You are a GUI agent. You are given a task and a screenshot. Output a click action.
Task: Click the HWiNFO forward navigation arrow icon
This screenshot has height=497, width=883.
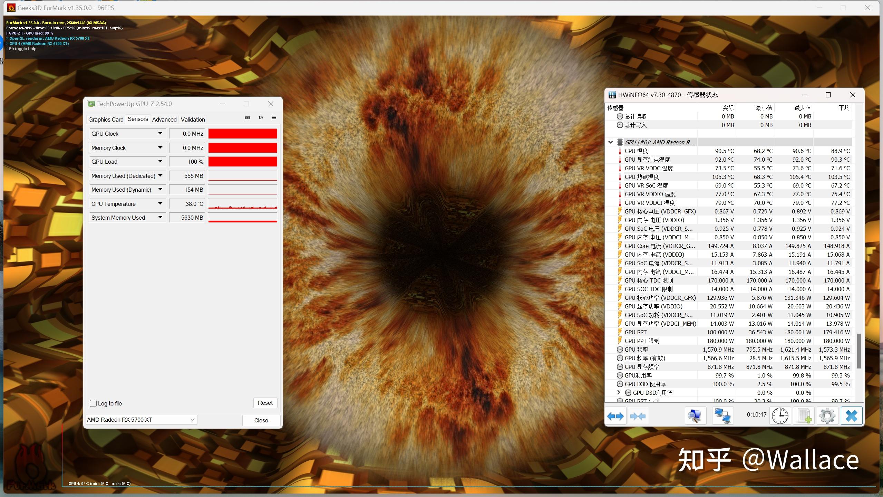pyautogui.click(x=615, y=415)
